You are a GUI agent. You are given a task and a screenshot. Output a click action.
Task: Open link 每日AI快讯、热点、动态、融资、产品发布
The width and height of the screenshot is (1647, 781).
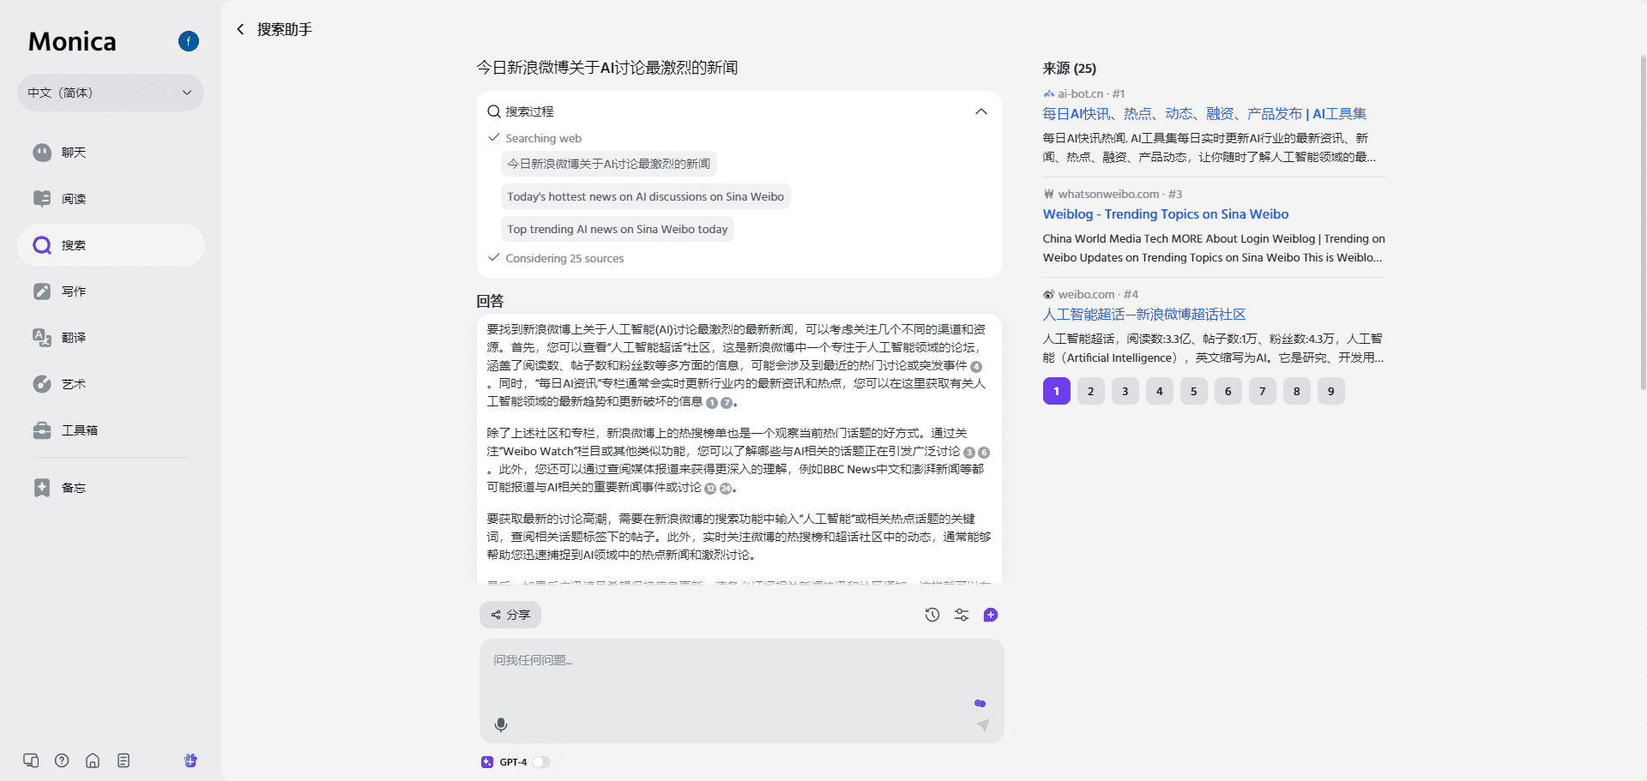(1204, 113)
